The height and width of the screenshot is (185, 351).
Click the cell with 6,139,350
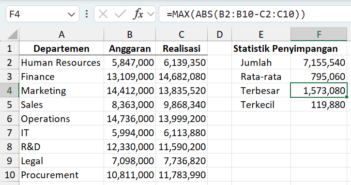click(182, 62)
